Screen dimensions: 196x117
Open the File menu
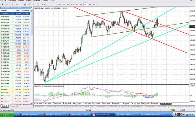point(5,1)
